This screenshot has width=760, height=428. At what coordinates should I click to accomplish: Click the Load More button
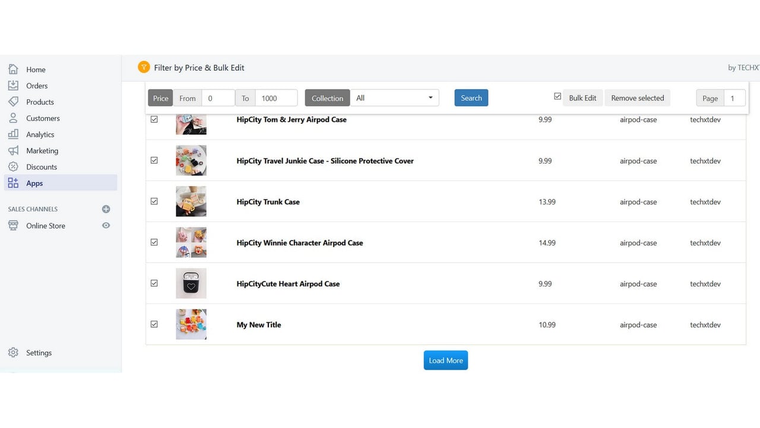click(x=446, y=360)
